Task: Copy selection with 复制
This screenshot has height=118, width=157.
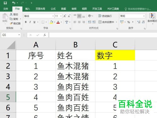Action: 14,19
